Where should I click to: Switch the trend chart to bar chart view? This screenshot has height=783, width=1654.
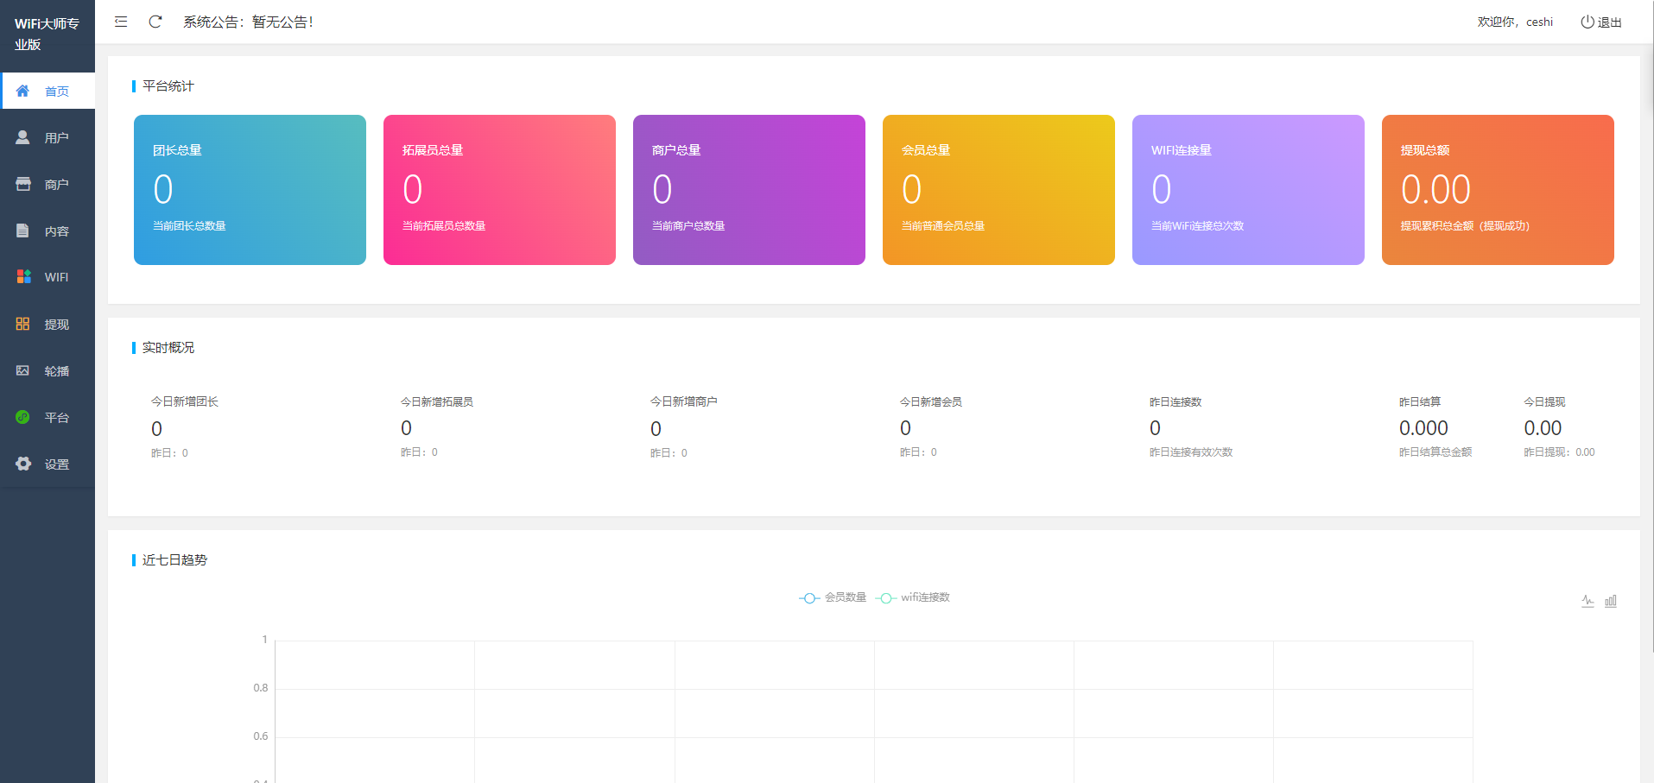point(1611,601)
